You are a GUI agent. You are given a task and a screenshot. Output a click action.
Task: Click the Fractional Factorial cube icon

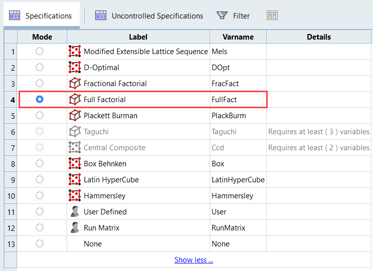pyautogui.click(x=75, y=83)
